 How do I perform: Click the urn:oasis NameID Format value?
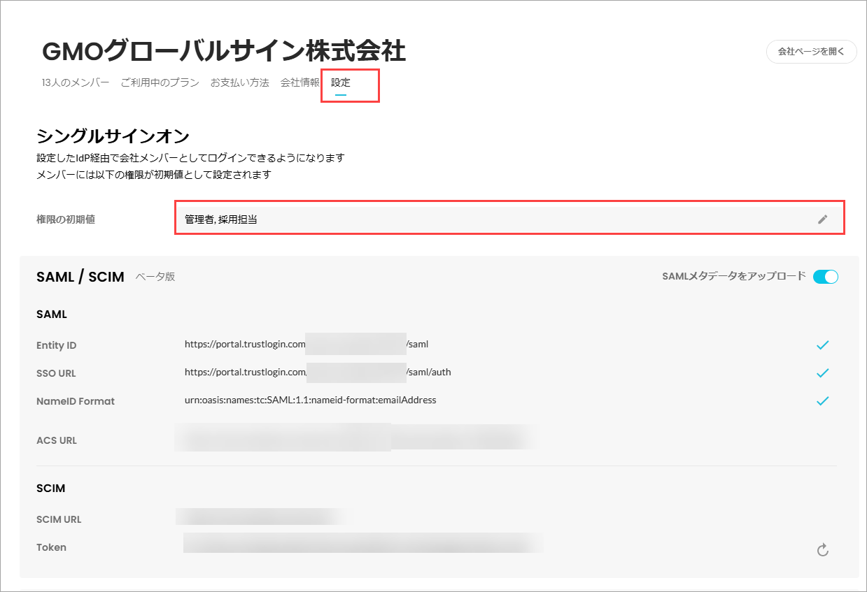311,400
